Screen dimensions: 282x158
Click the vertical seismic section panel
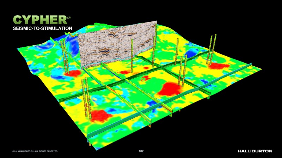[x=118, y=45]
